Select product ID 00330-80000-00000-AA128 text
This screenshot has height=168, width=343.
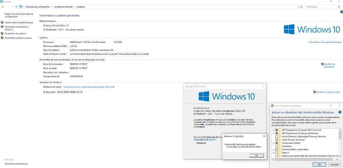point(70,92)
